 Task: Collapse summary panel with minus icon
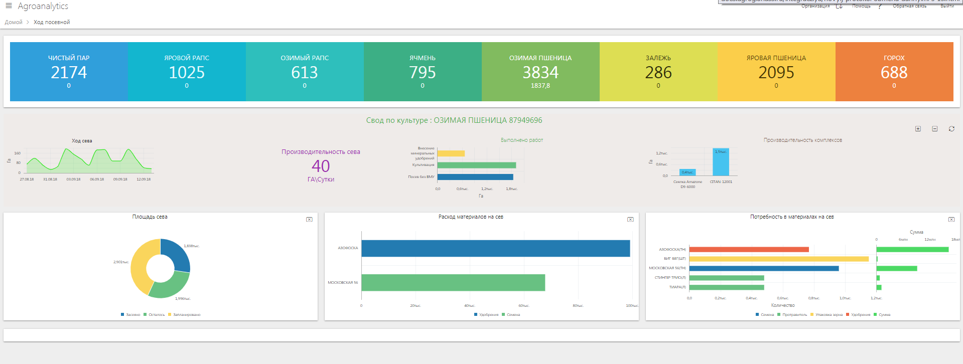(x=935, y=129)
